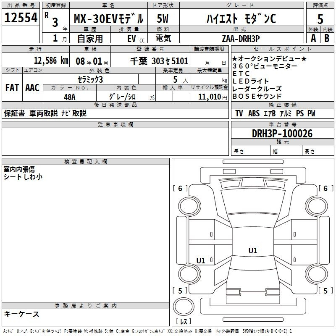Click the exterior grade A

(x=313, y=38)
